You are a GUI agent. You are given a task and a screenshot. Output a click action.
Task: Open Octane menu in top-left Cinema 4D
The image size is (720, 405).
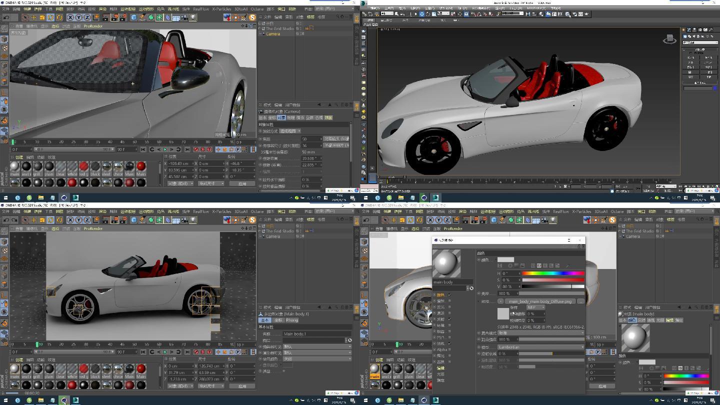coord(257,9)
